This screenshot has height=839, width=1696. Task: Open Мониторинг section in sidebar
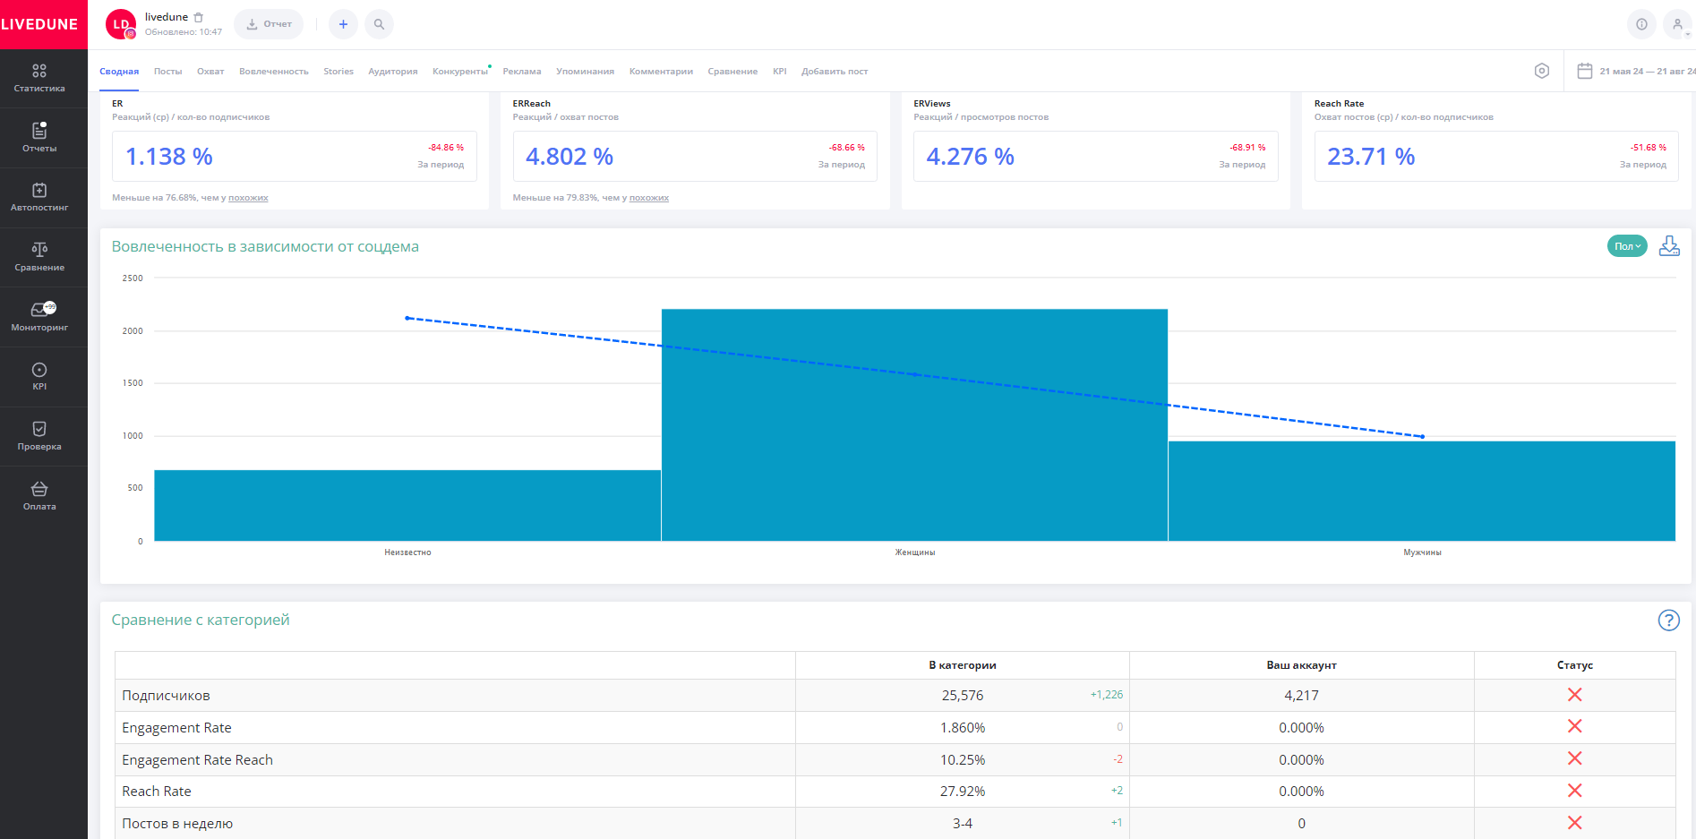(x=39, y=317)
